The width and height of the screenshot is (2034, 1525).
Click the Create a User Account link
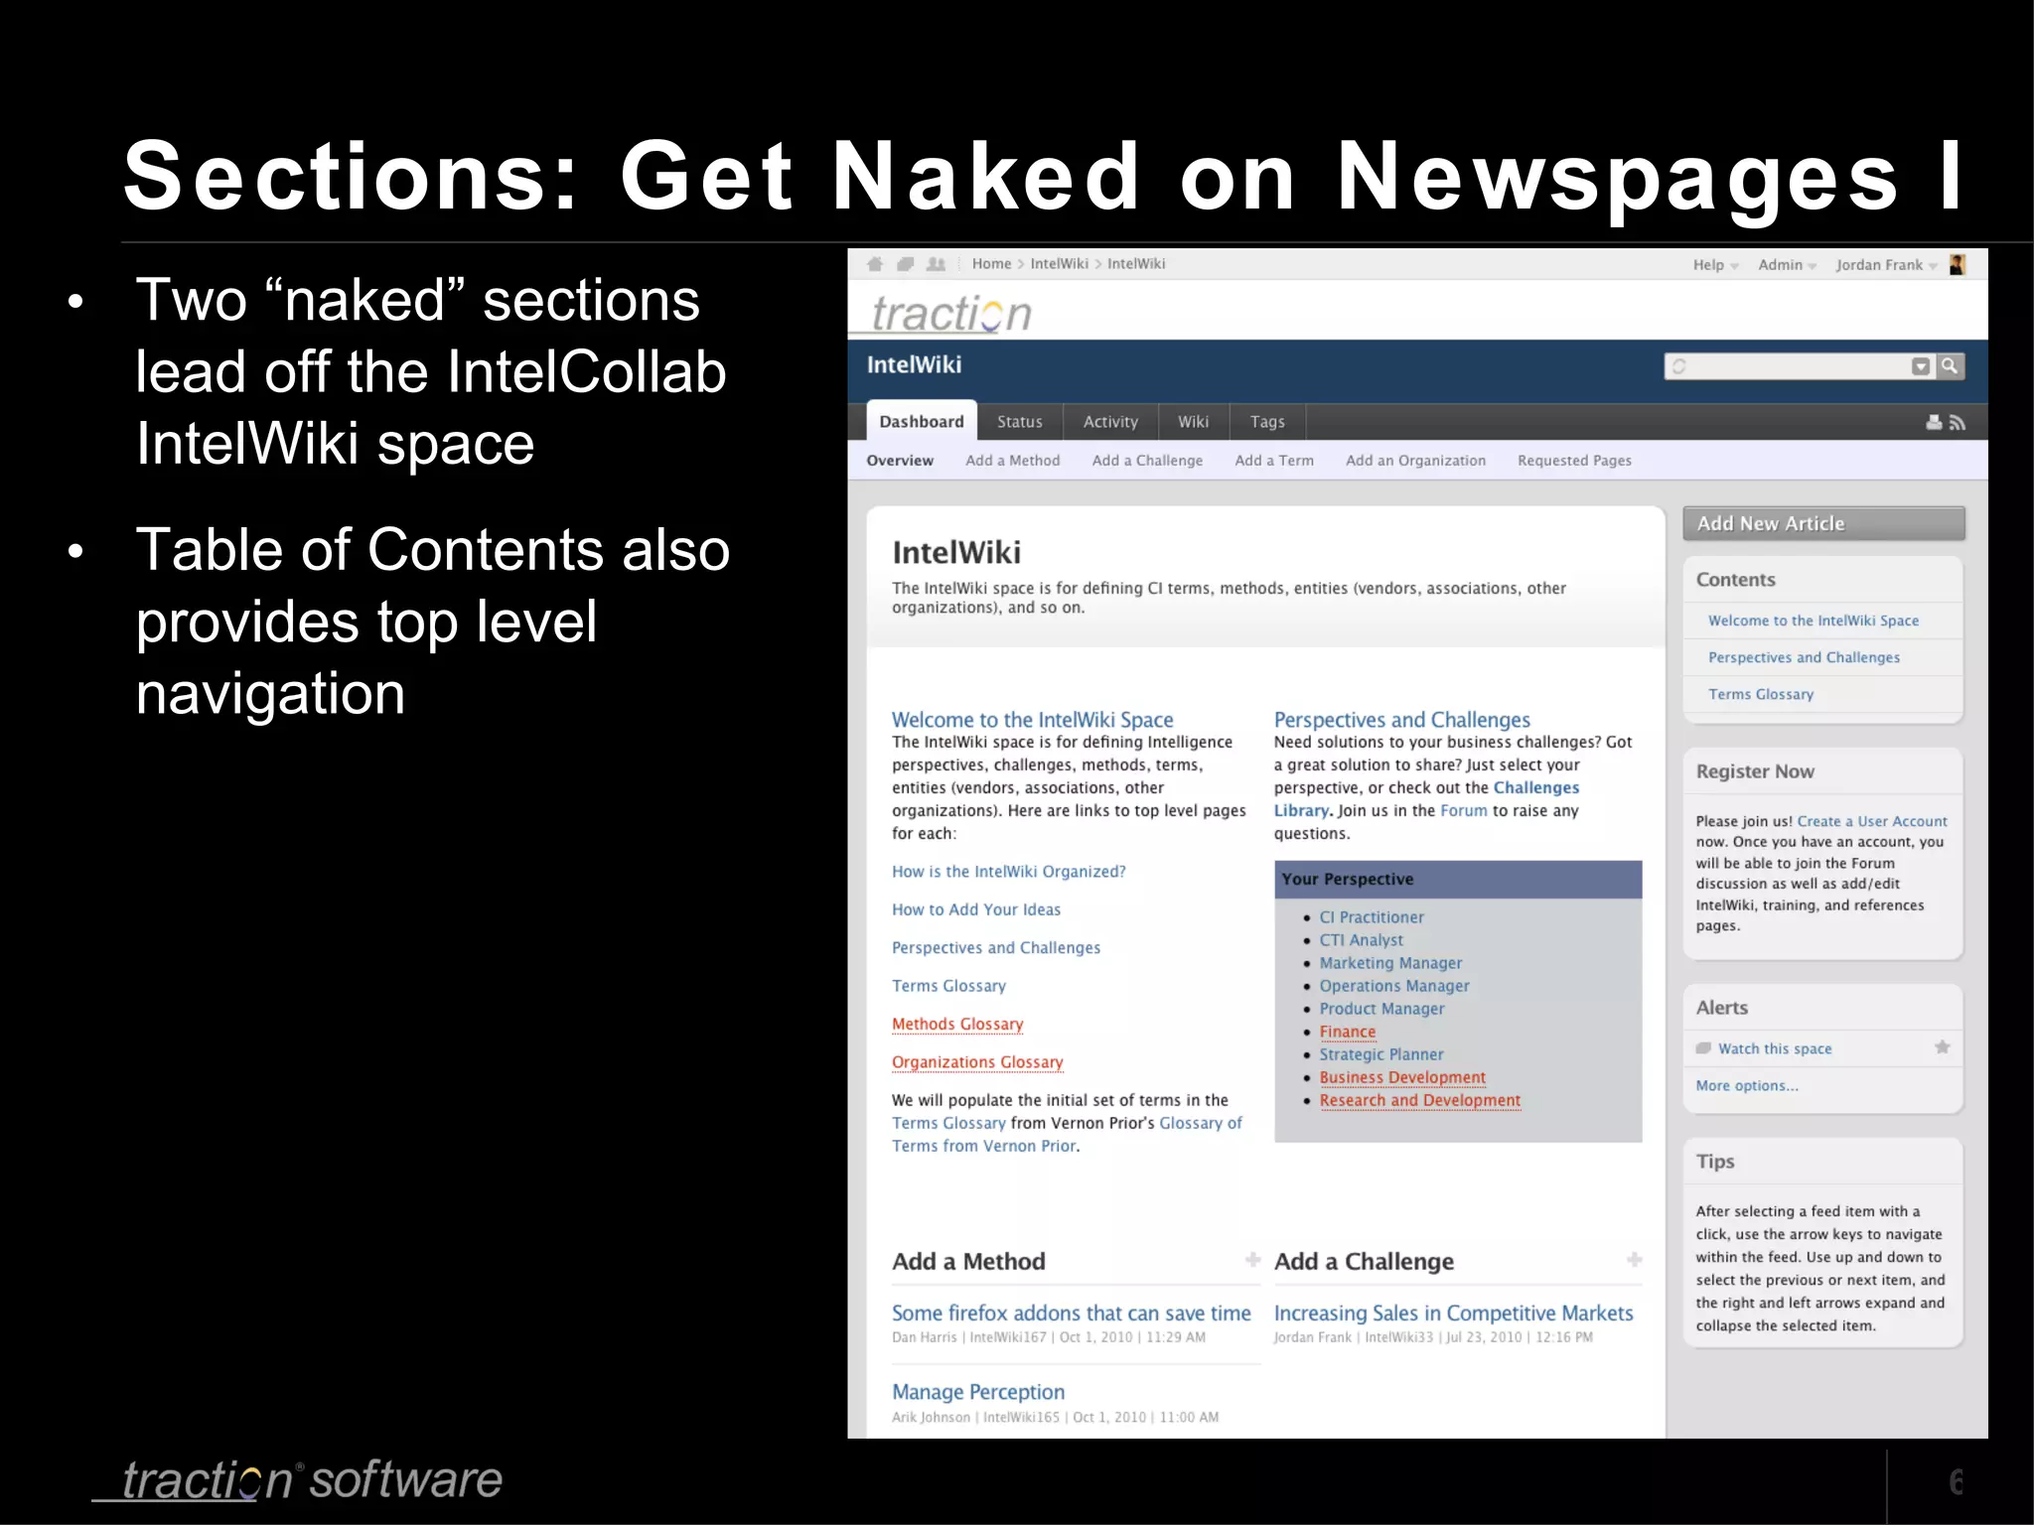(1872, 821)
